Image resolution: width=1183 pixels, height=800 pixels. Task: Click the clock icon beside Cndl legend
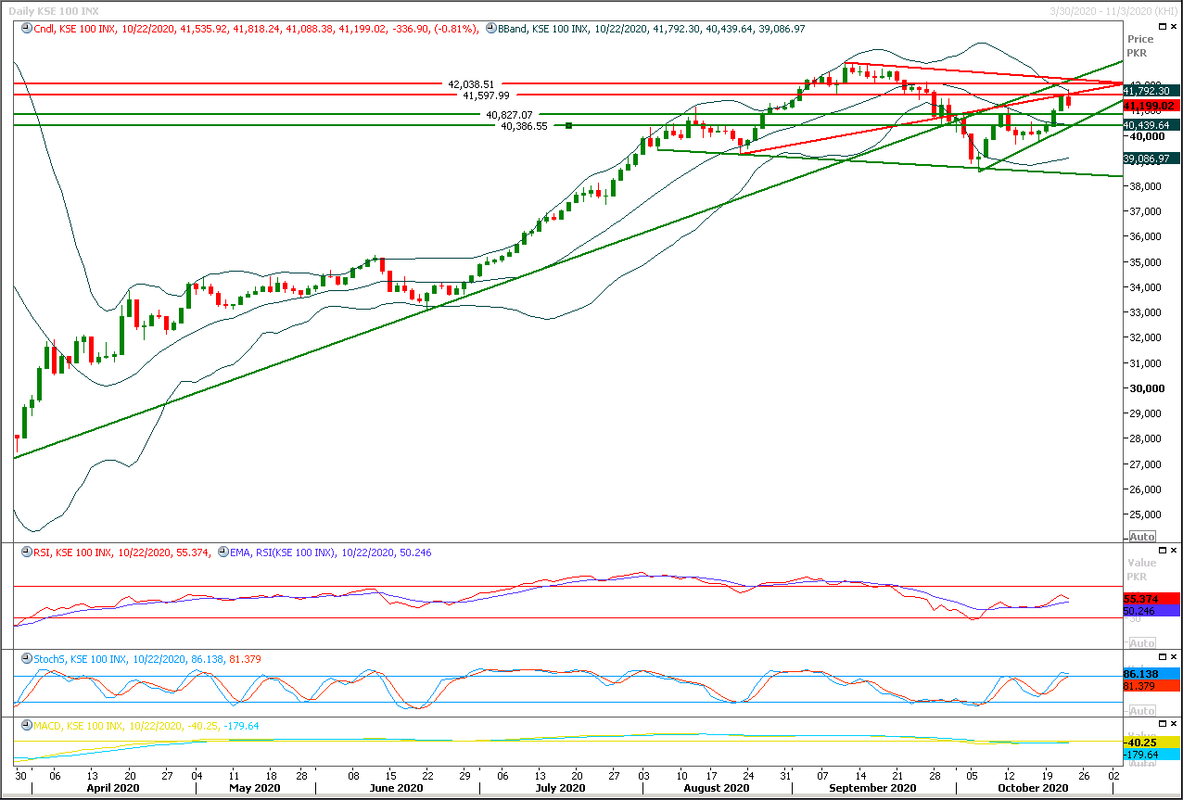click(28, 29)
